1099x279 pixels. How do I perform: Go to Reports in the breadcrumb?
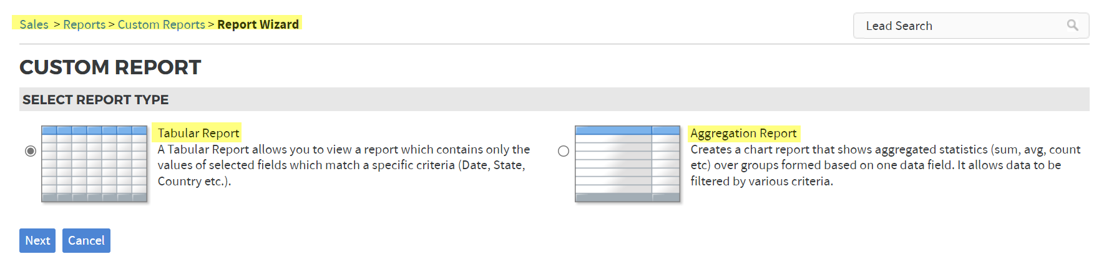pos(84,24)
